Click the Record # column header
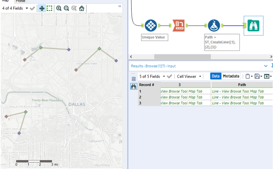Viewport: 273px width, 169px height. (x=149, y=85)
